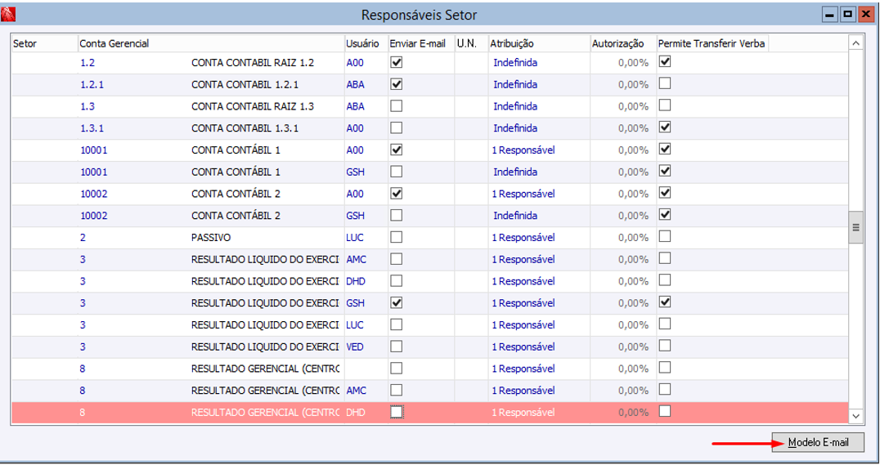The height and width of the screenshot is (465, 880).
Task: Minimize the Responsáveis Setor window
Action: pos(829,15)
